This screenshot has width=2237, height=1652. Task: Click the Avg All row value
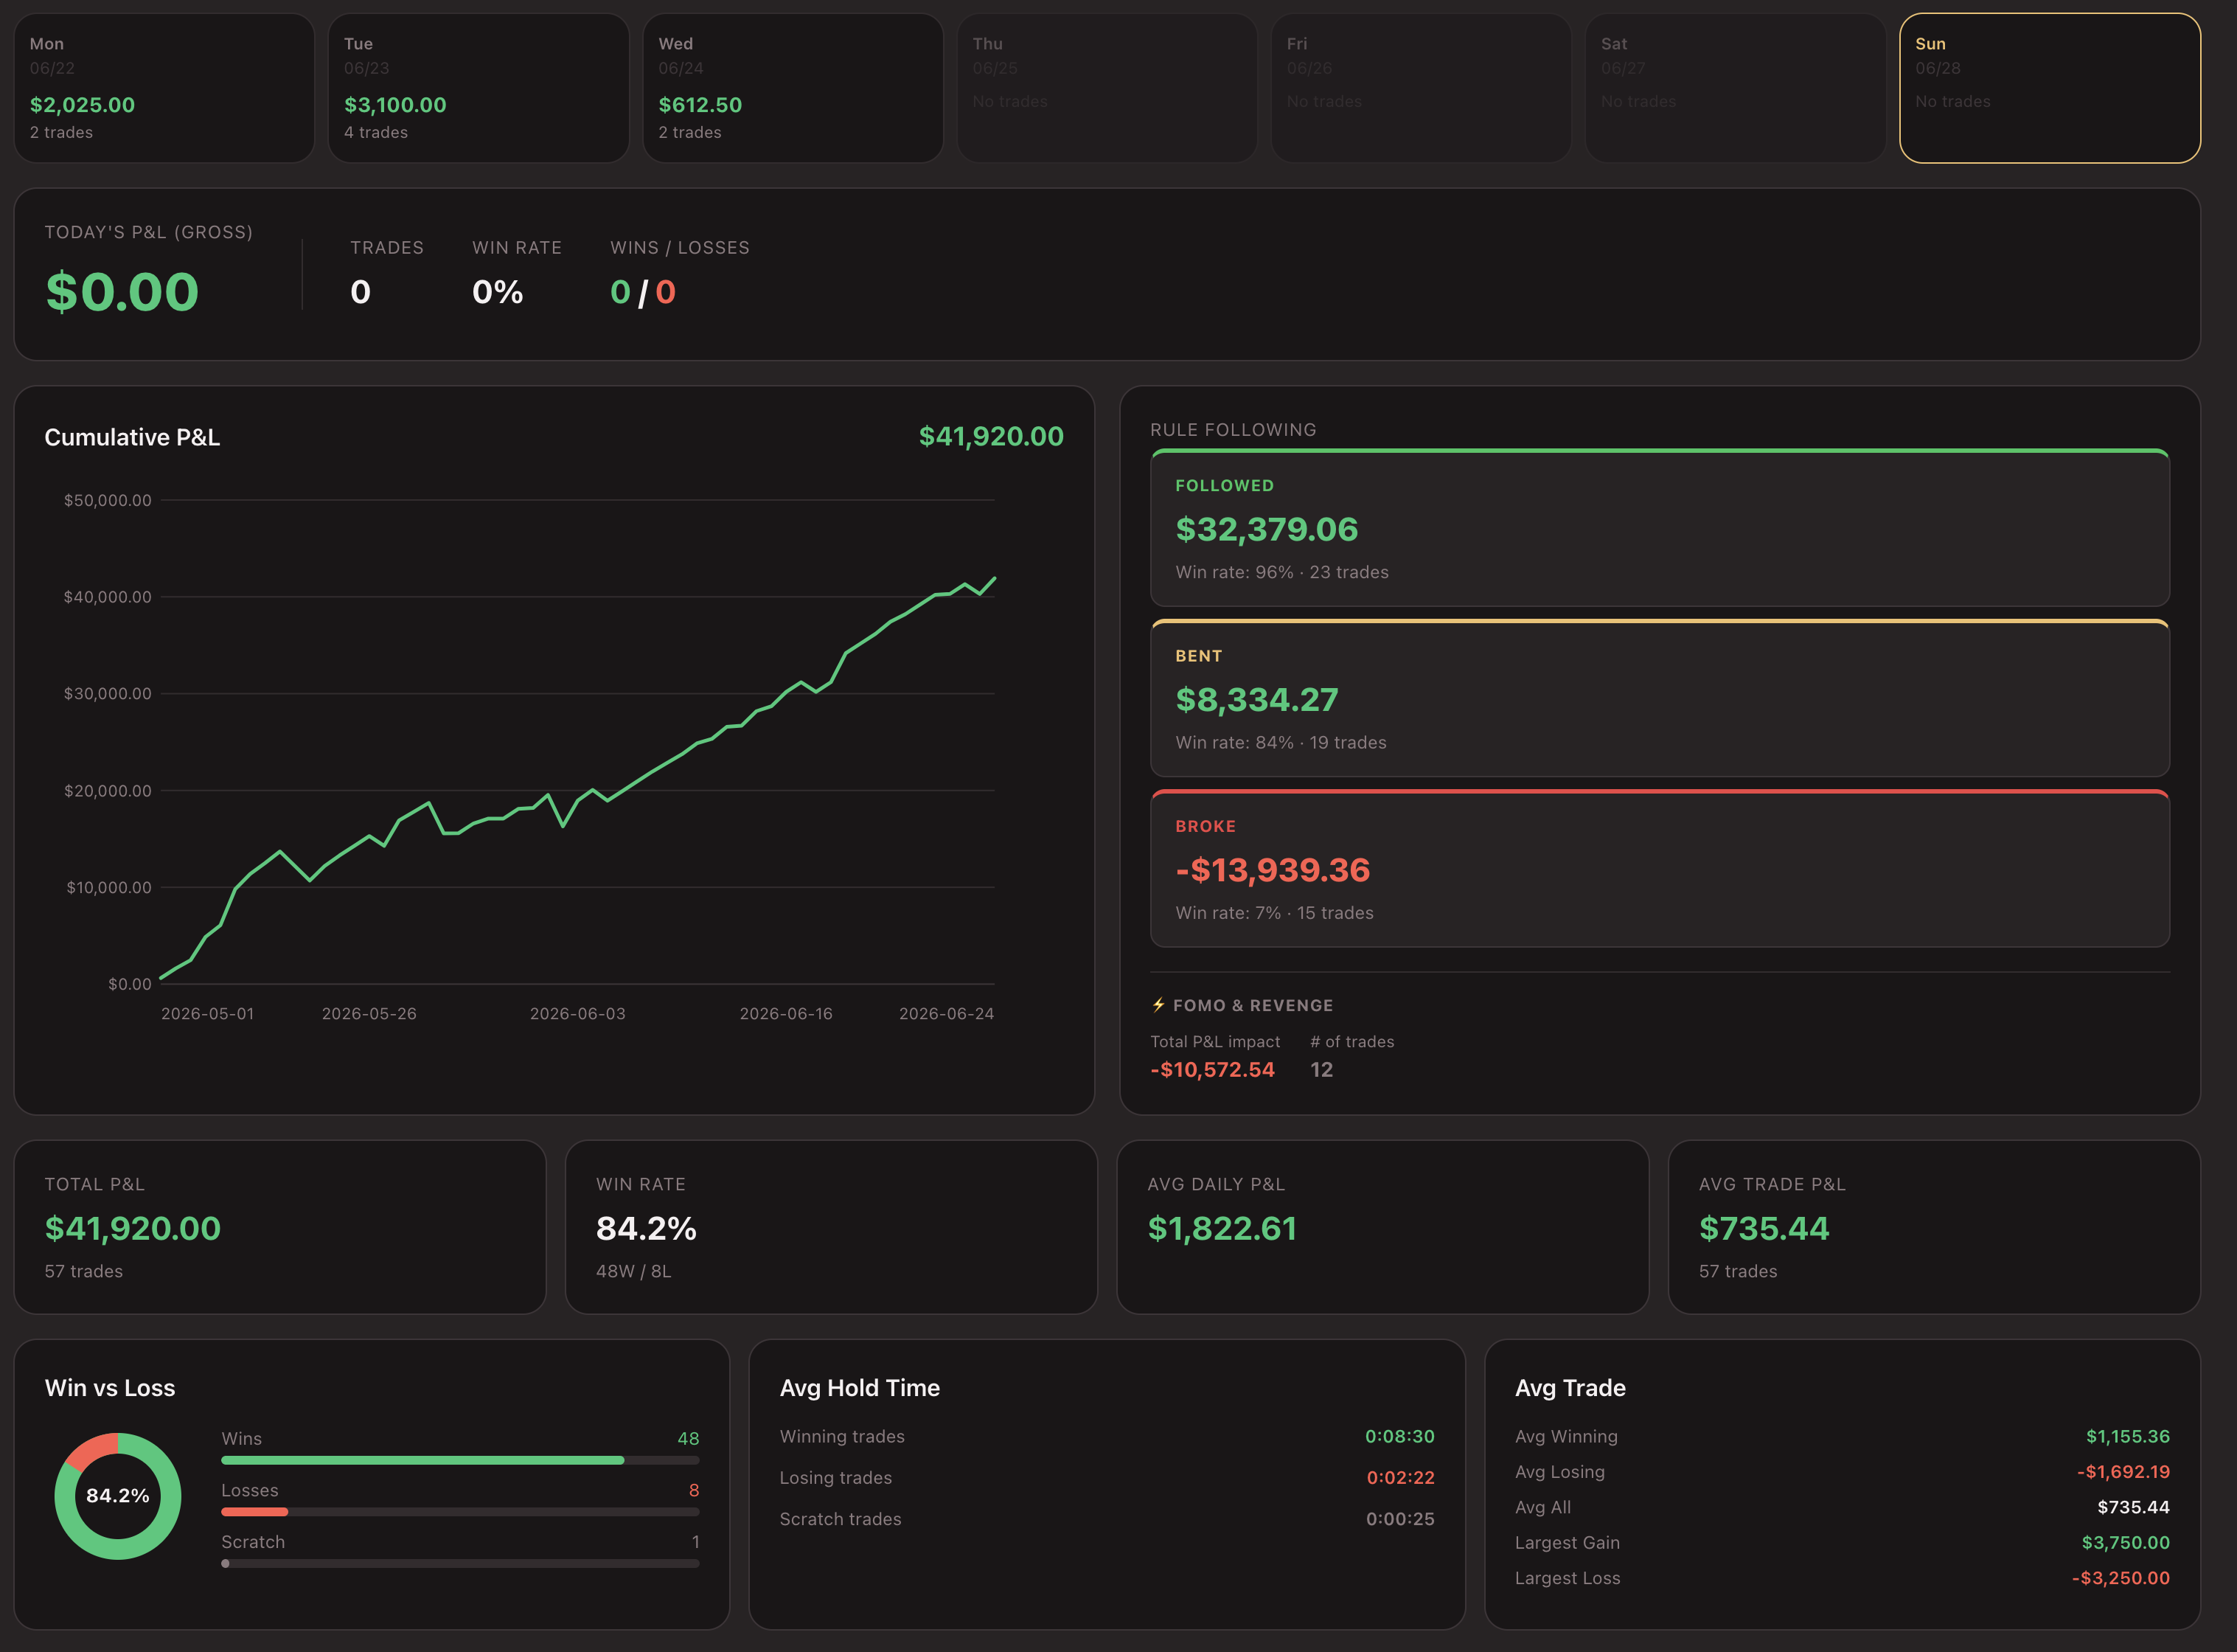pos(2134,1507)
